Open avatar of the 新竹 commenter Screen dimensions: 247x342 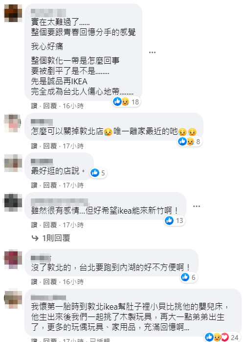point(13,202)
